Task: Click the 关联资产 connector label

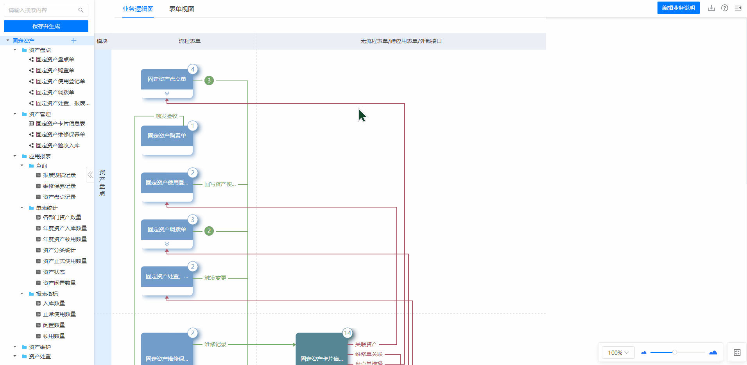Action: (x=366, y=344)
